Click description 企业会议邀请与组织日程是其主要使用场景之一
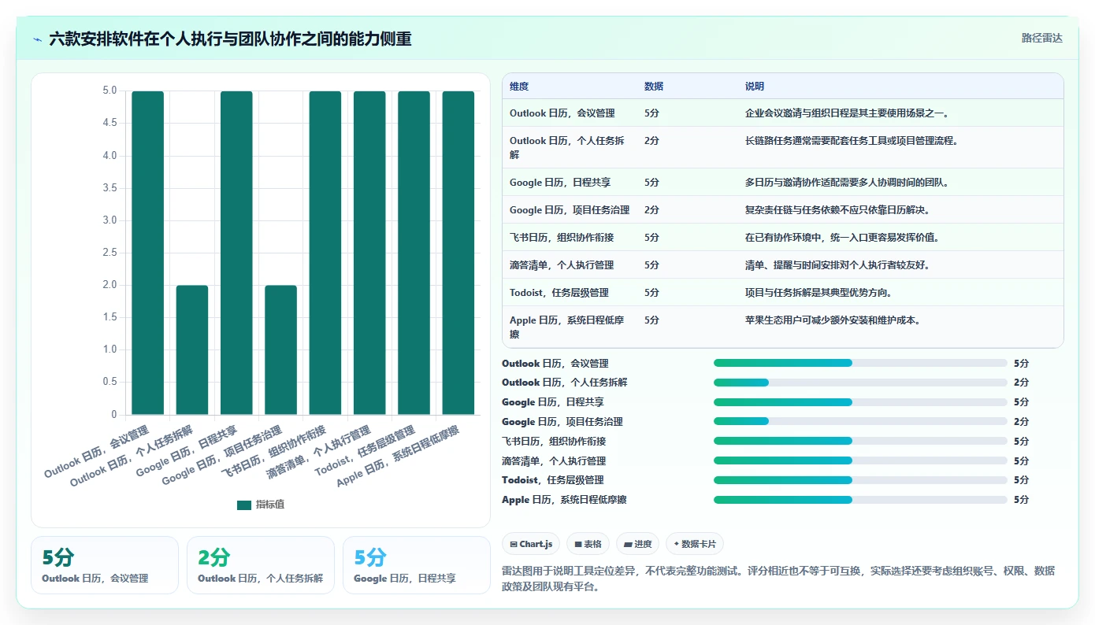Image resolution: width=1095 pixels, height=625 pixels. click(847, 113)
